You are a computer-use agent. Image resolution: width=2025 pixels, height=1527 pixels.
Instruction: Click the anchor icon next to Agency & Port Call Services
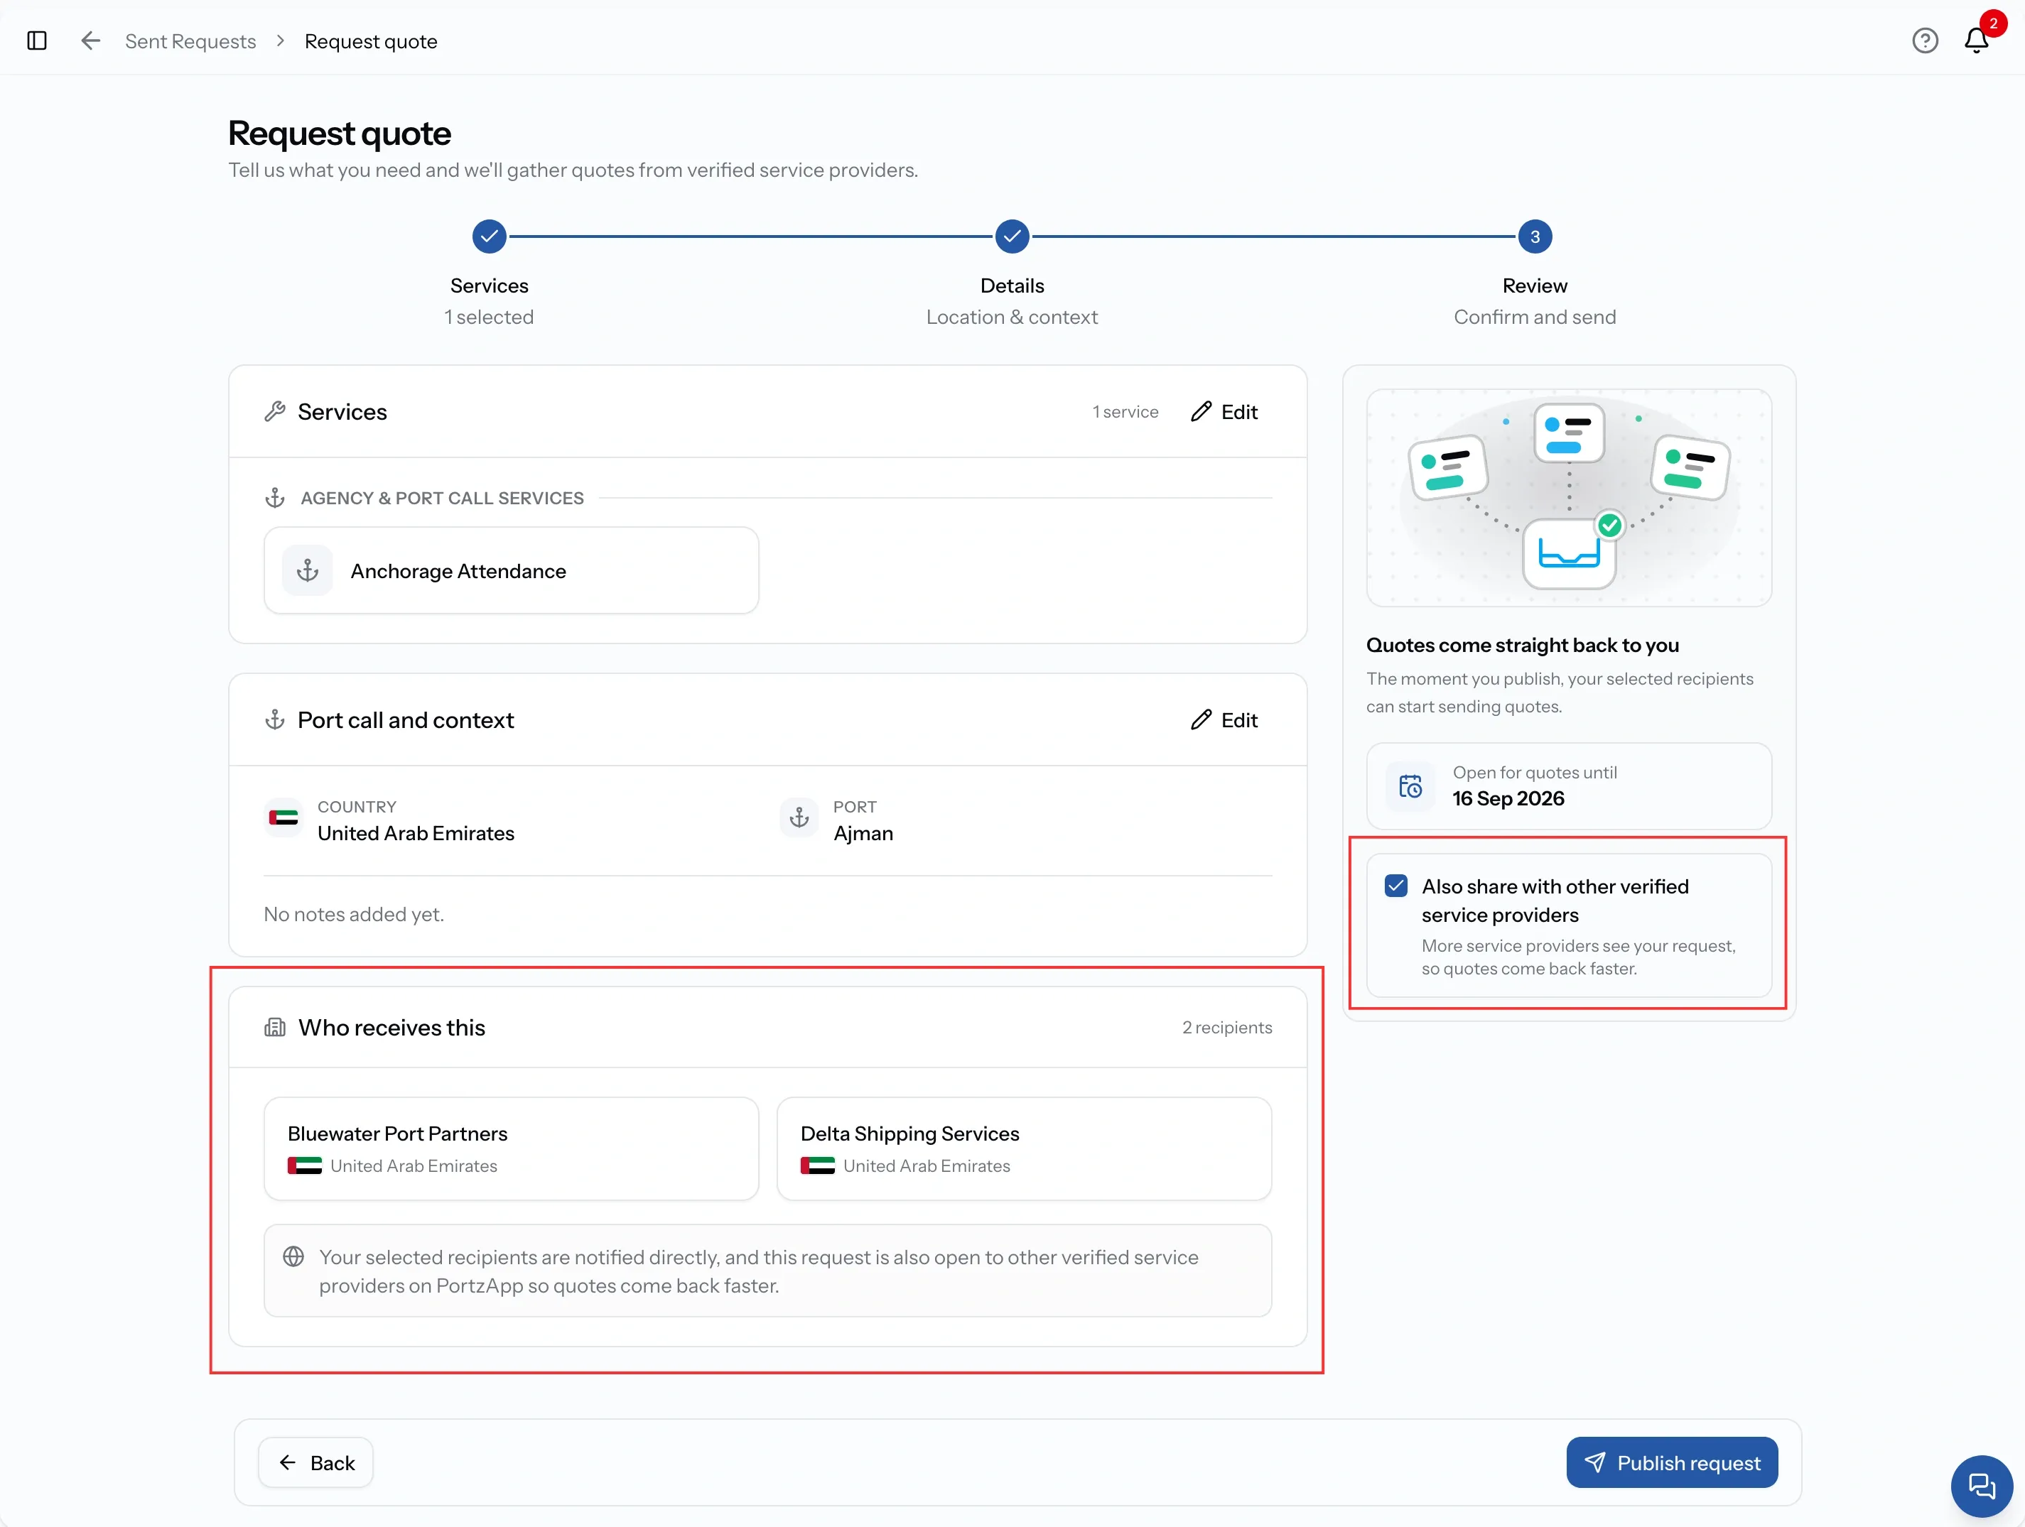tap(275, 498)
